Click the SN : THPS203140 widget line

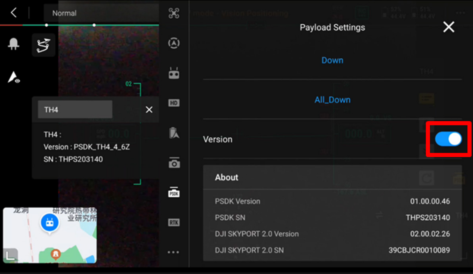point(73,159)
